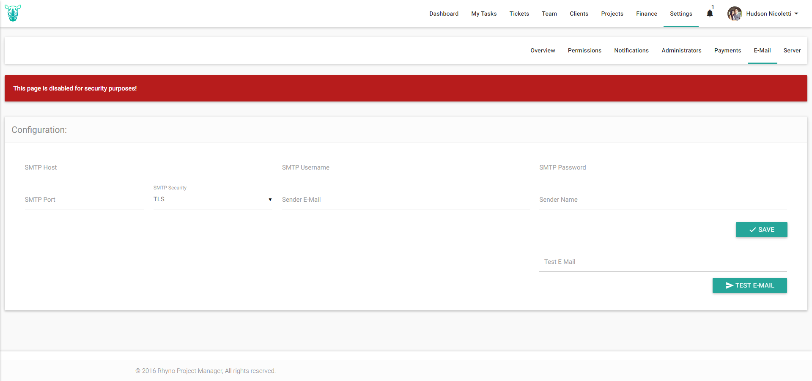Screen dimensions: 812x381
Task: Open the Server settings tab
Action: [792, 50]
